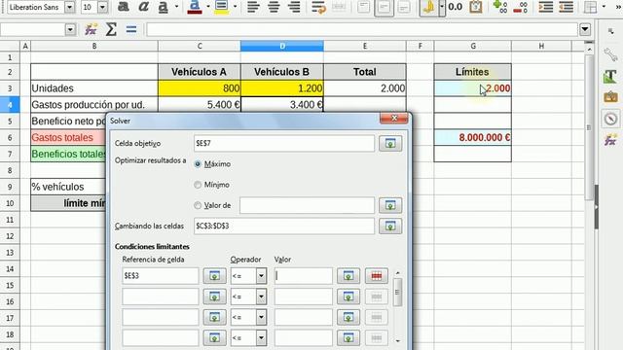Open the sidebar Properties wrench panel
This screenshot has height=350, width=623.
610,54
